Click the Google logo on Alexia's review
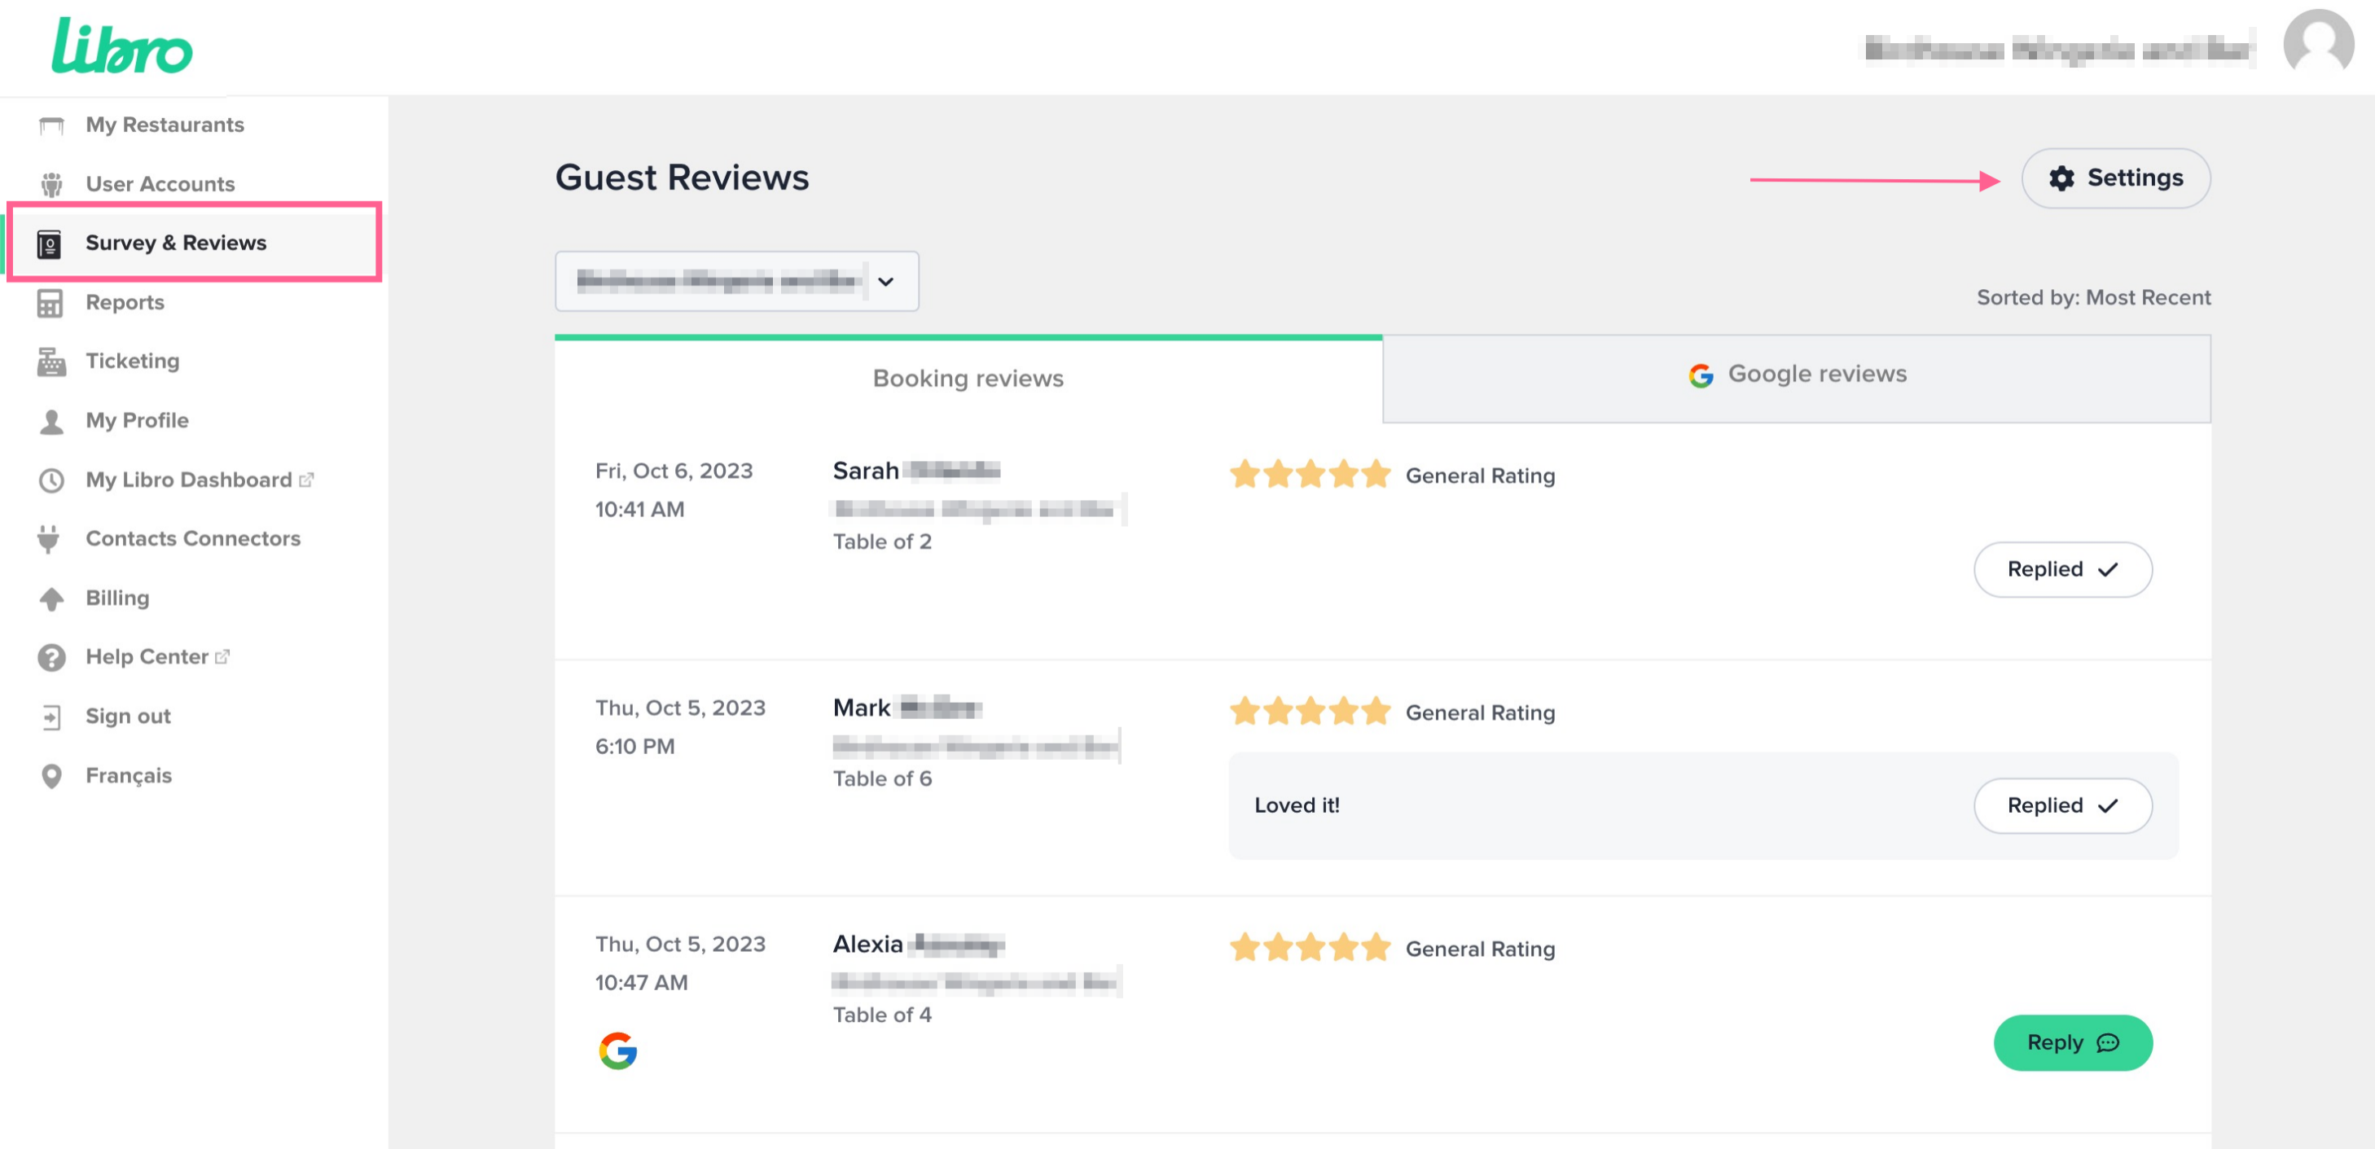 617,1050
